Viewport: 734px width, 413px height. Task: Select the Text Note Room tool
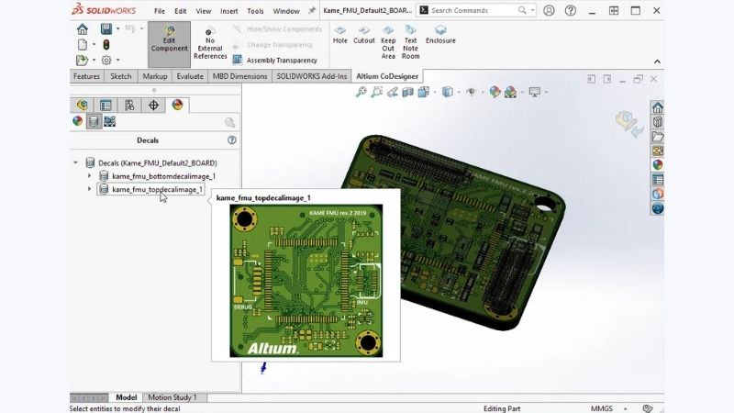coord(410,42)
